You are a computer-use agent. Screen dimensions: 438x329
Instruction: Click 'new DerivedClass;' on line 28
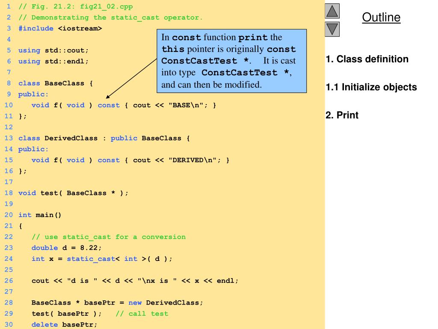[166, 303]
